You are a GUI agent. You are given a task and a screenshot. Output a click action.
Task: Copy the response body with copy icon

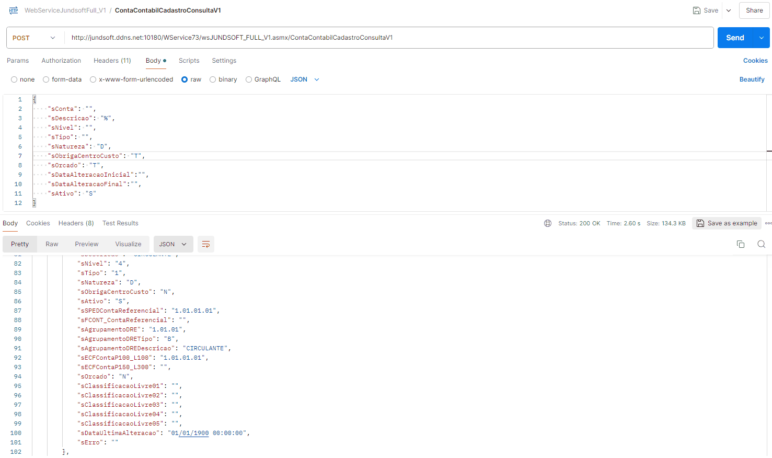[x=740, y=244]
